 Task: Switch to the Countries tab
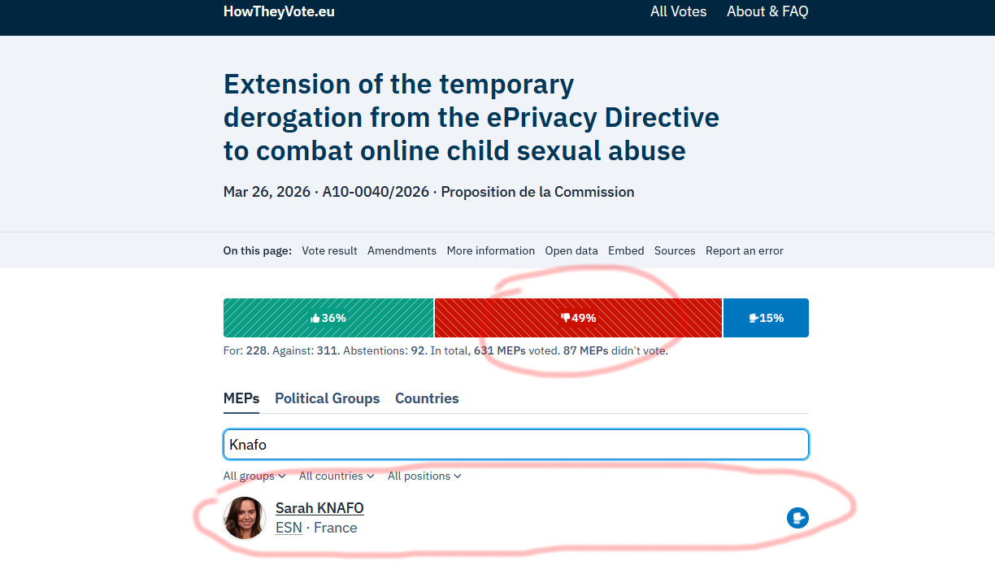(427, 398)
